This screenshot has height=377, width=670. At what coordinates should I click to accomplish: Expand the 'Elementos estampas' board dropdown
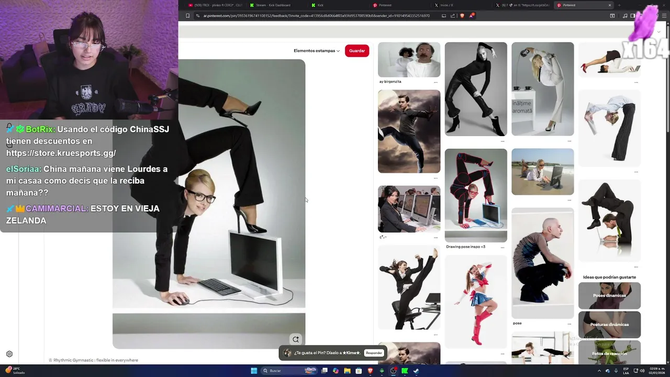[x=316, y=51]
